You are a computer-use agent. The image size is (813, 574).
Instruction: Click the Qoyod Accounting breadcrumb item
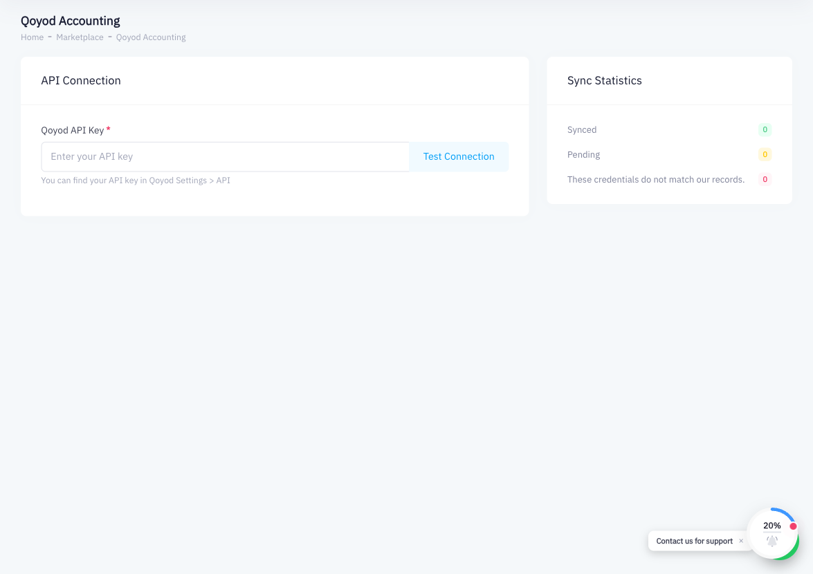pyautogui.click(x=151, y=37)
